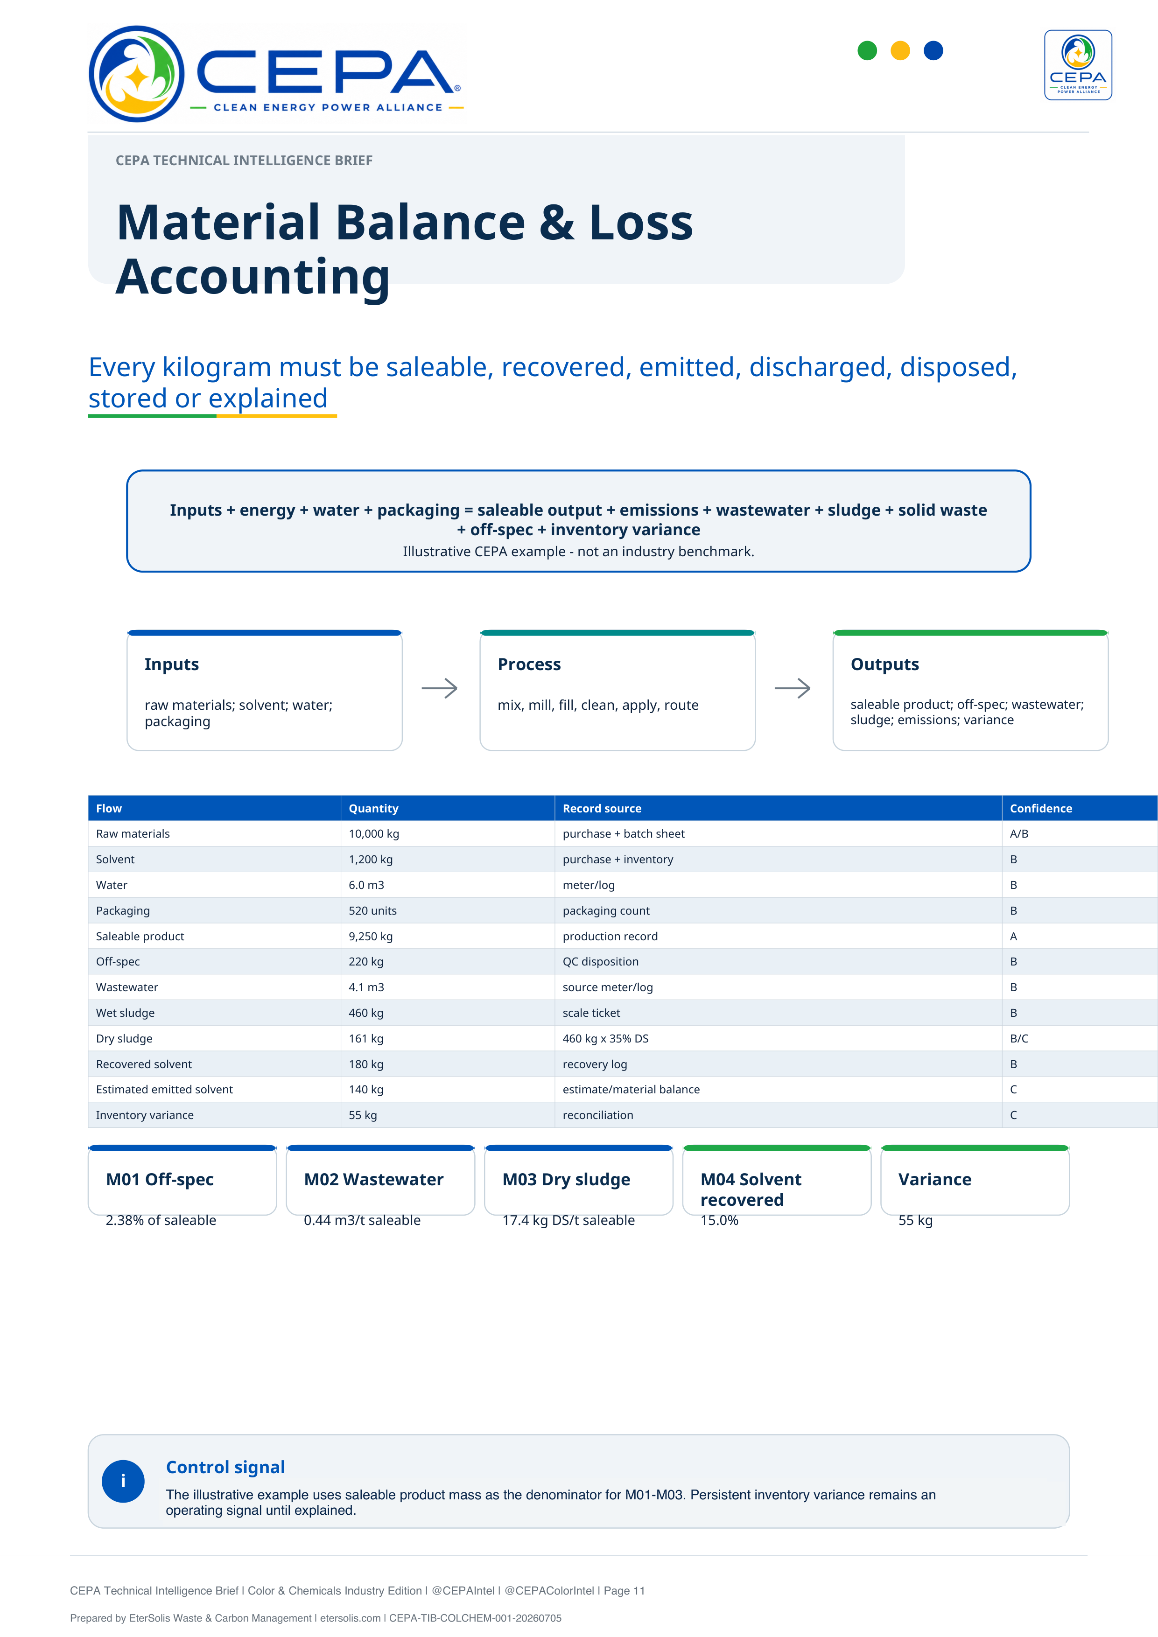
Task: Click the blue info icon in Control signal
Action: click(x=123, y=1481)
